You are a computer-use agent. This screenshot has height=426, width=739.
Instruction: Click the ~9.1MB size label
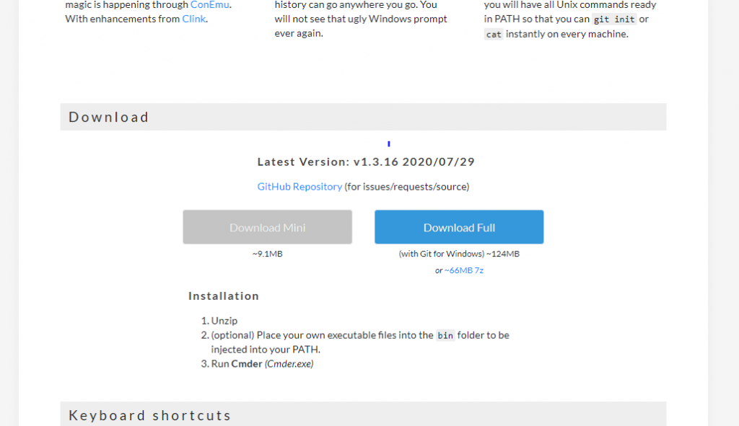[x=267, y=254]
